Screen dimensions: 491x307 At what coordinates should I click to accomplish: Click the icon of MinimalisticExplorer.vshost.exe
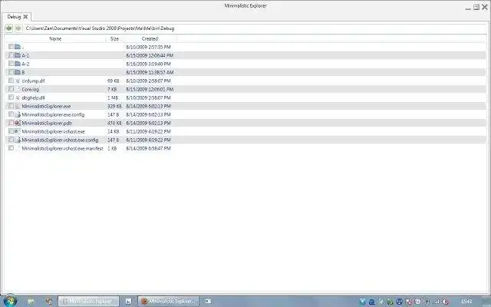click(x=18, y=131)
